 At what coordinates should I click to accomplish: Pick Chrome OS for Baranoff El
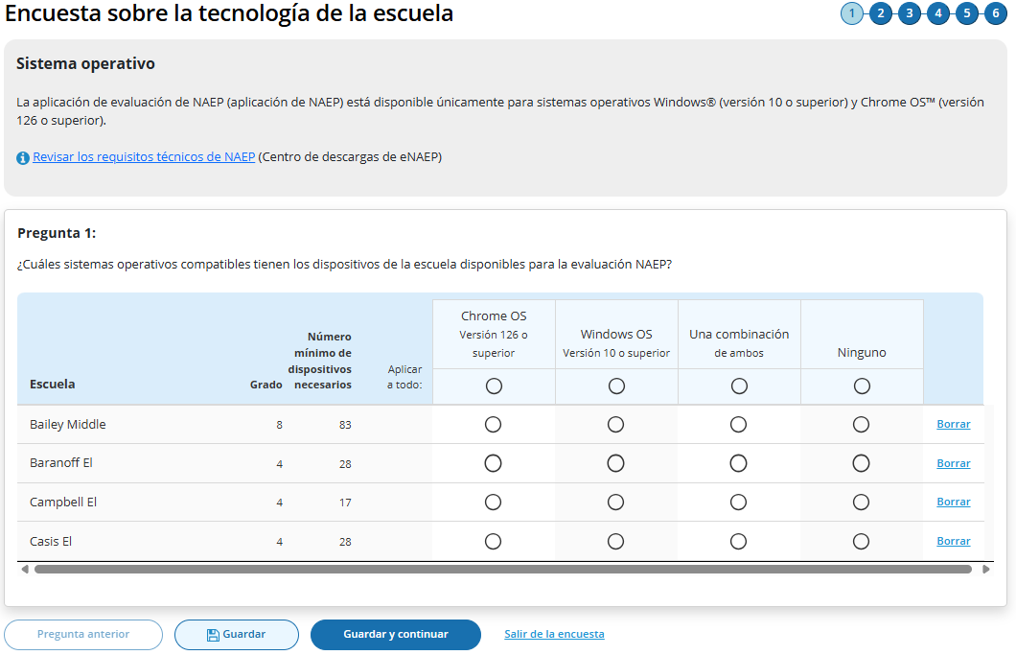click(494, 463)
